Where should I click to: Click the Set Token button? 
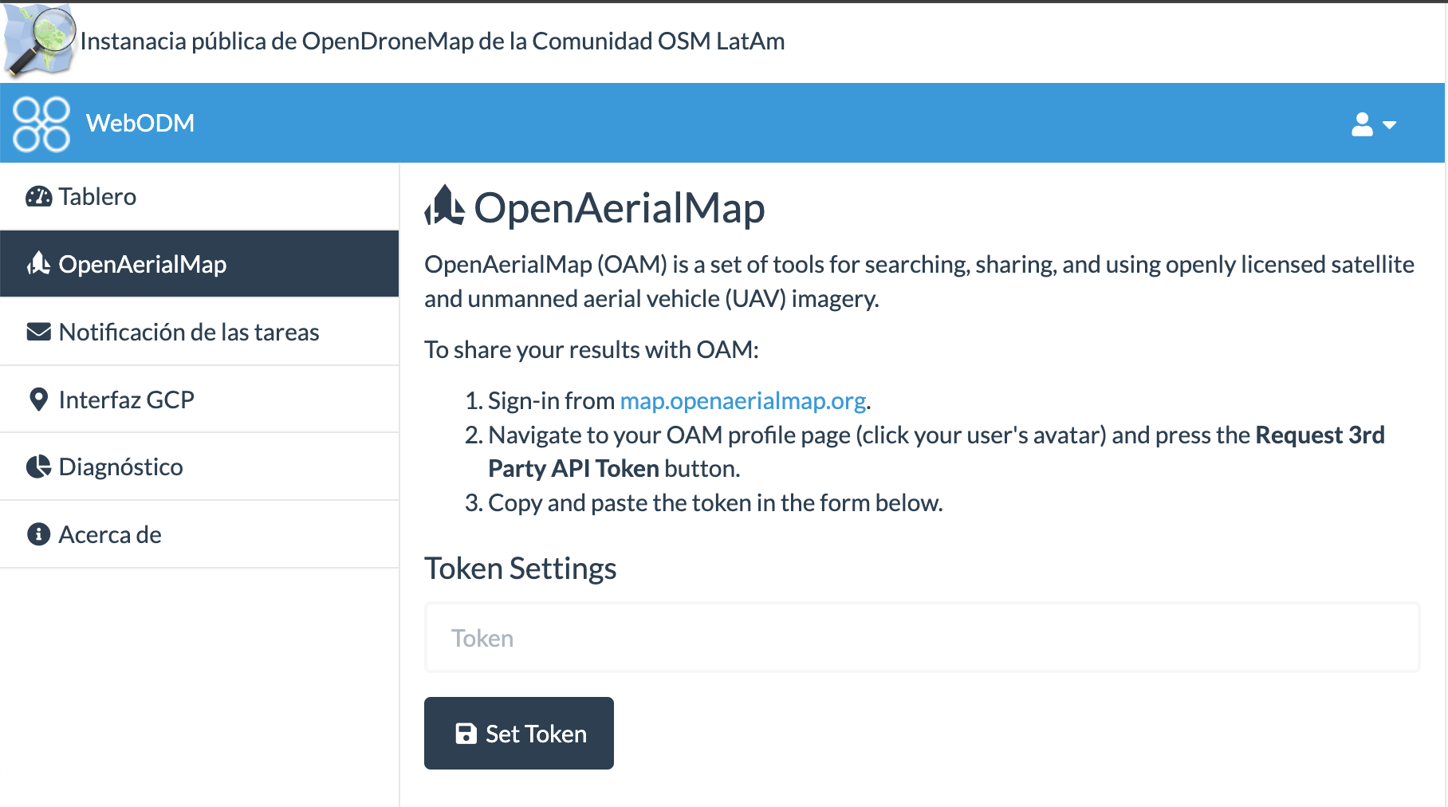click(519, 733)
